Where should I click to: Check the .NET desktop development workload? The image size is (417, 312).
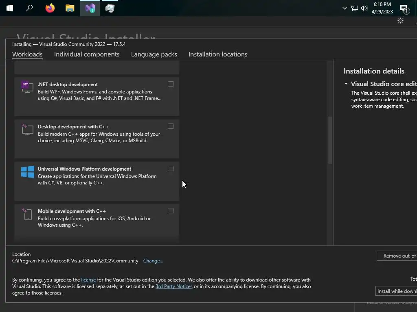pyautogui.click(x=171, y=84)
